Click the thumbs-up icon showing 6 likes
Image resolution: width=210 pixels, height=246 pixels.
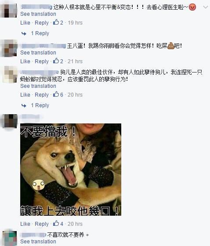tap(56, 94)
